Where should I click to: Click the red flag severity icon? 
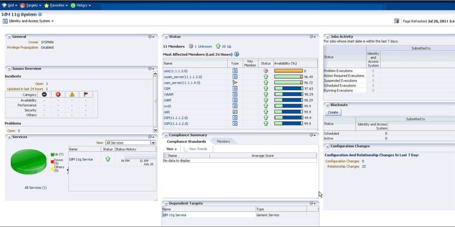86,94
